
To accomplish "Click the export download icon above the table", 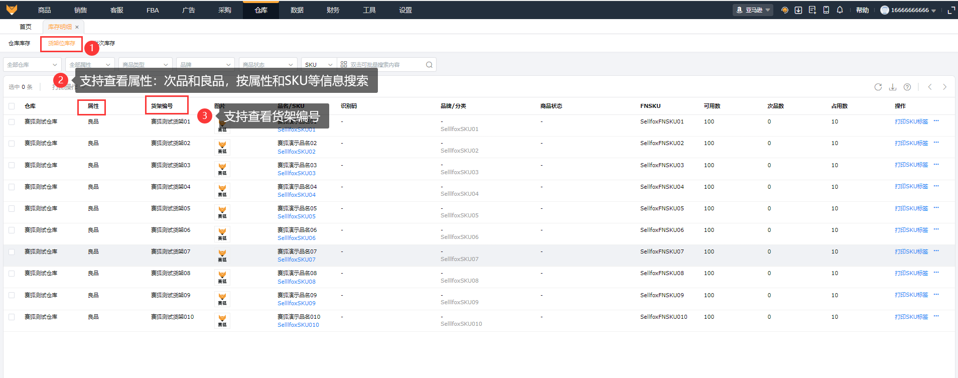I will pyautogui.click(x=892, y=87).
